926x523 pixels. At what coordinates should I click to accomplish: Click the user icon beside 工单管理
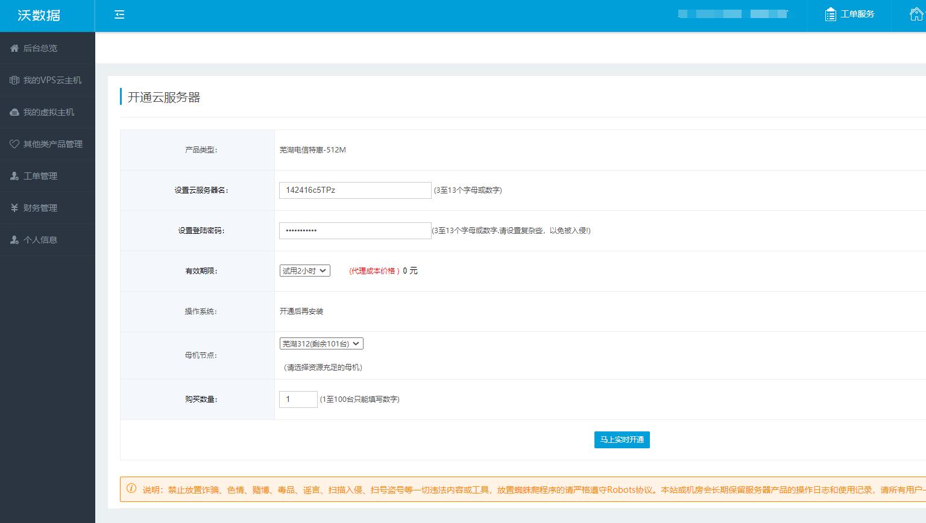tap(14, 176)
